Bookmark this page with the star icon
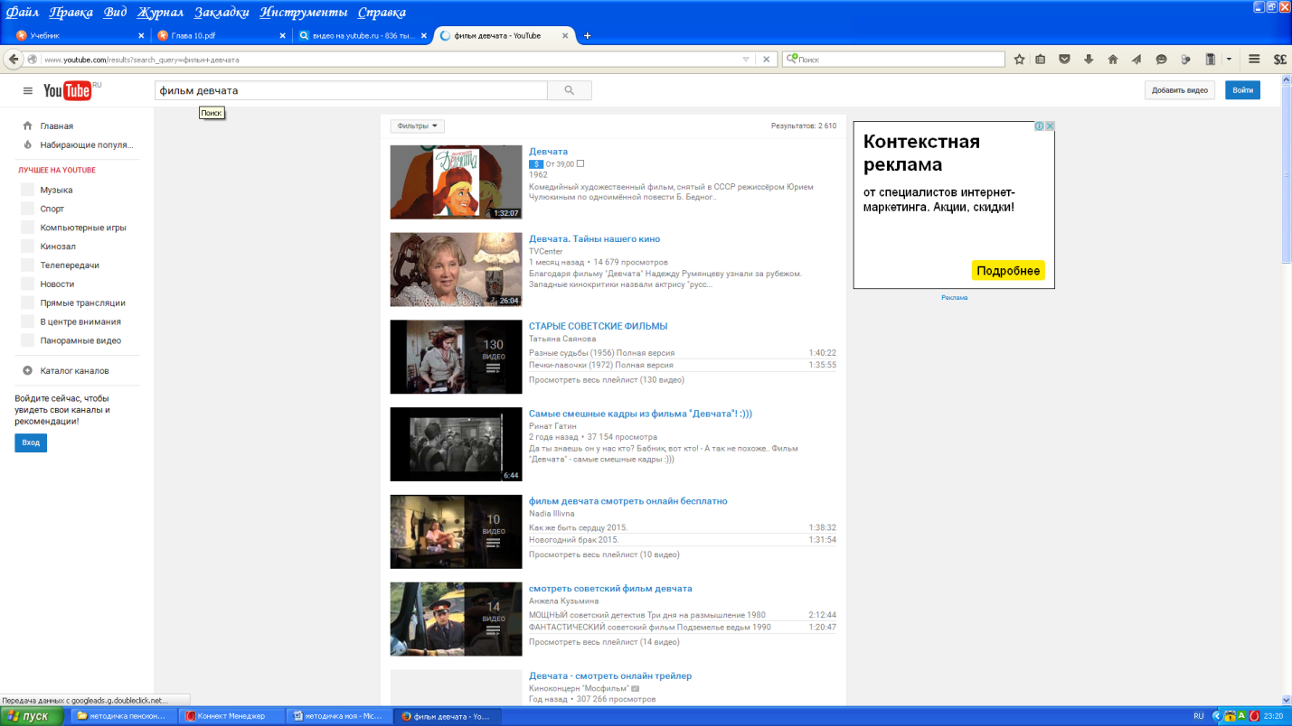This screenshot has height=726, width=1292. click(x=1019, y=60)
